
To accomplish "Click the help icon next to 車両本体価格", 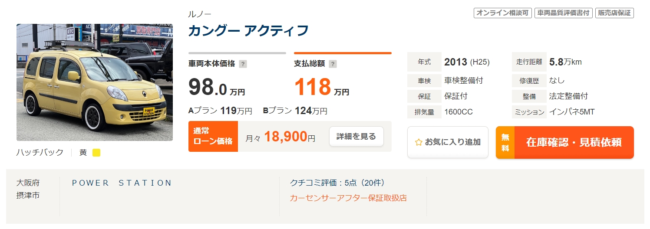I will tap(243, 64).
